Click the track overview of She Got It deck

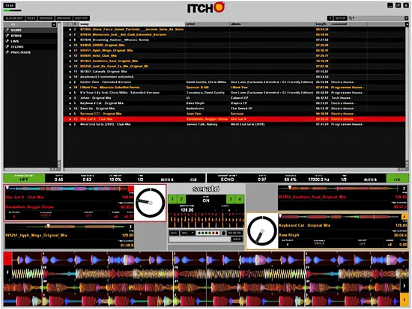[67, 189]
